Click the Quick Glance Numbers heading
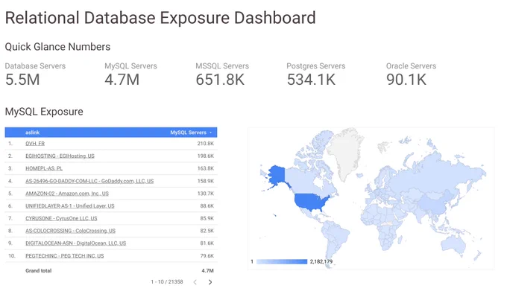The width and height of the screenshot is (507, 303). (57, 47)
